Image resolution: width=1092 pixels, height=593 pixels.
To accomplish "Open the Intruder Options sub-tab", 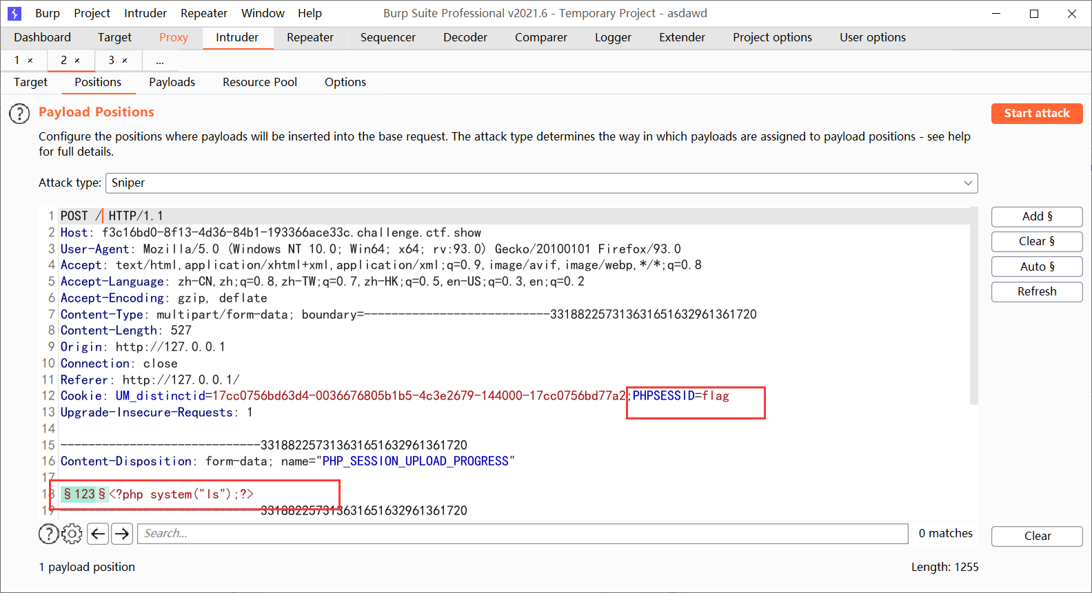I will [x=345, y=82].
